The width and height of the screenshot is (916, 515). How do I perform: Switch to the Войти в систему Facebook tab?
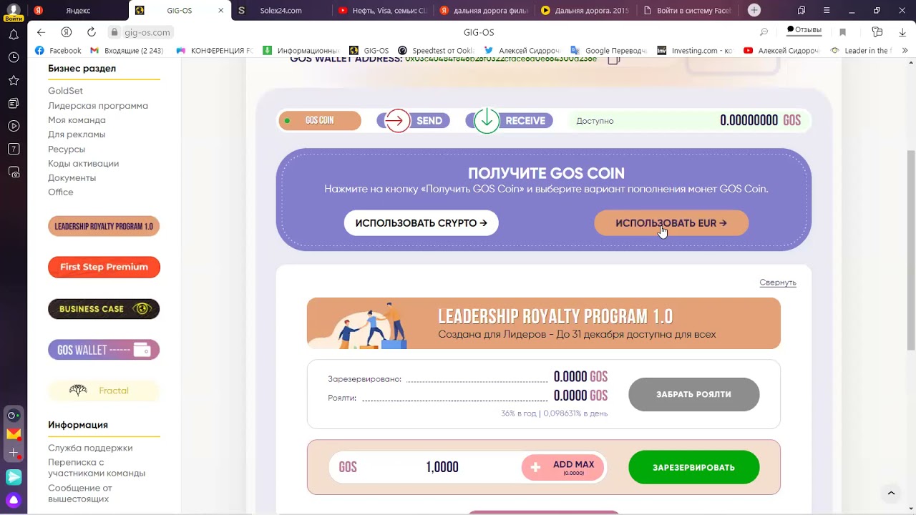(x=688, y=11)
